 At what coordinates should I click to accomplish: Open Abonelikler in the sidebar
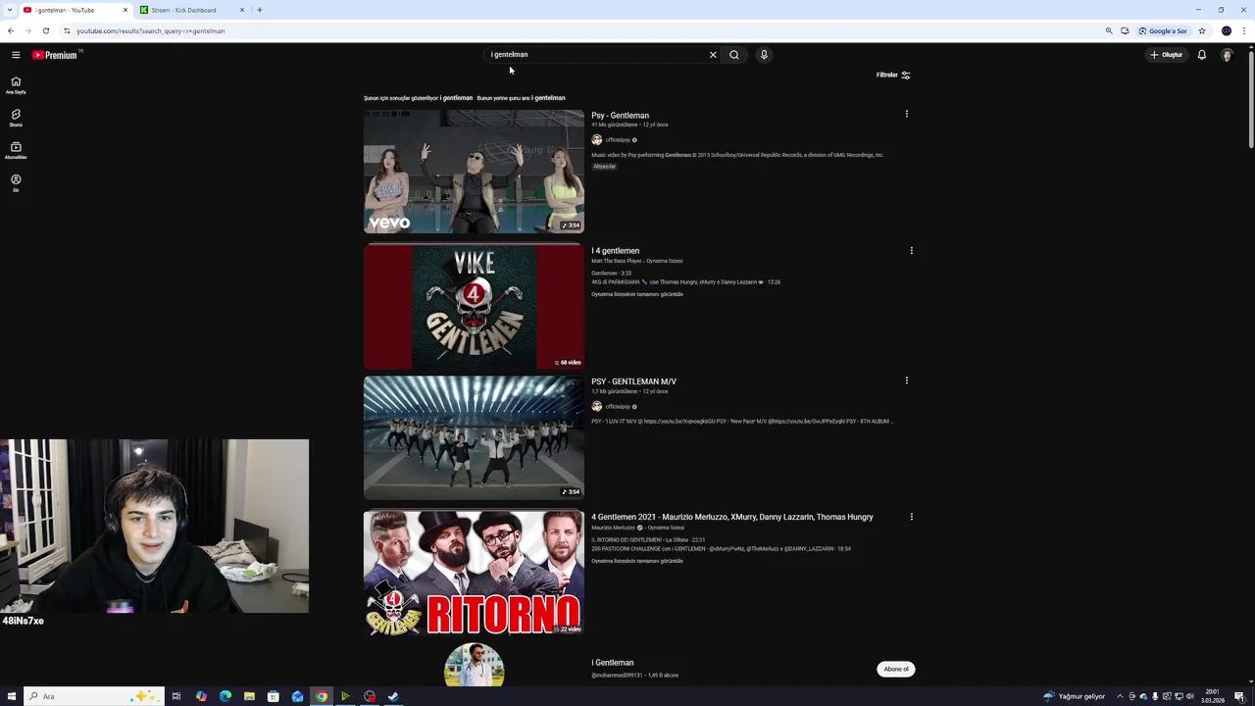click(16, 150)
